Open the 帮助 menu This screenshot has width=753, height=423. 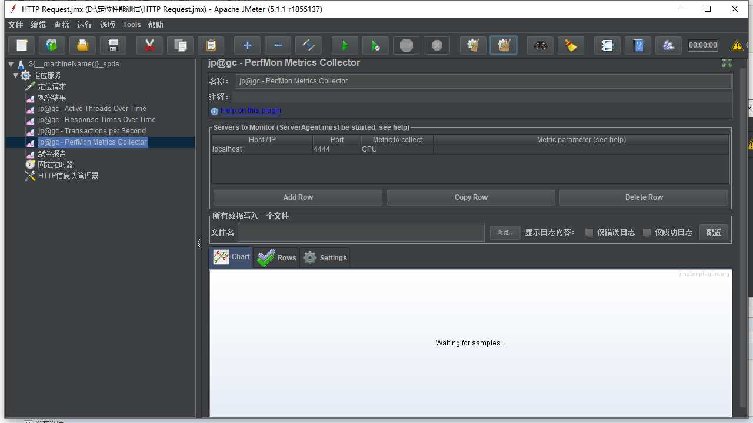(x=155, y=25)
